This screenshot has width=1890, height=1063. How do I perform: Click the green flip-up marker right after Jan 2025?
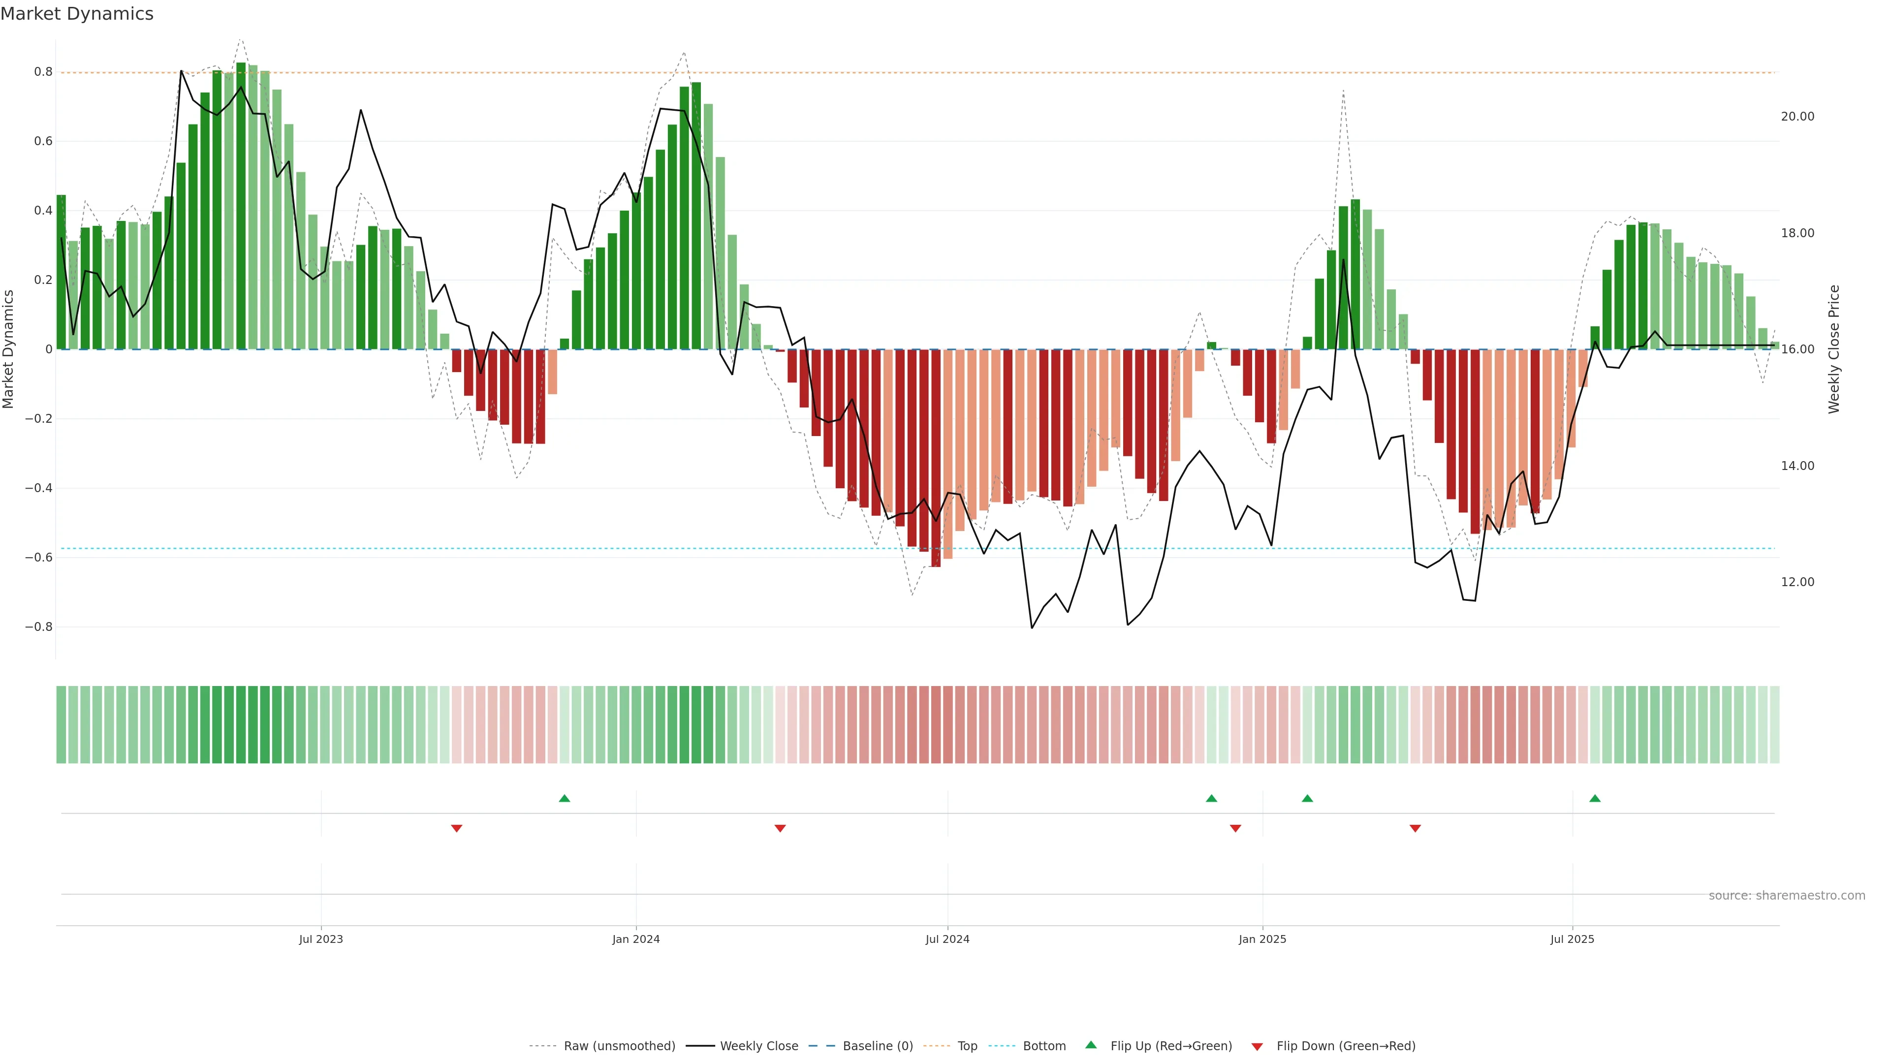click(1307, 798)
